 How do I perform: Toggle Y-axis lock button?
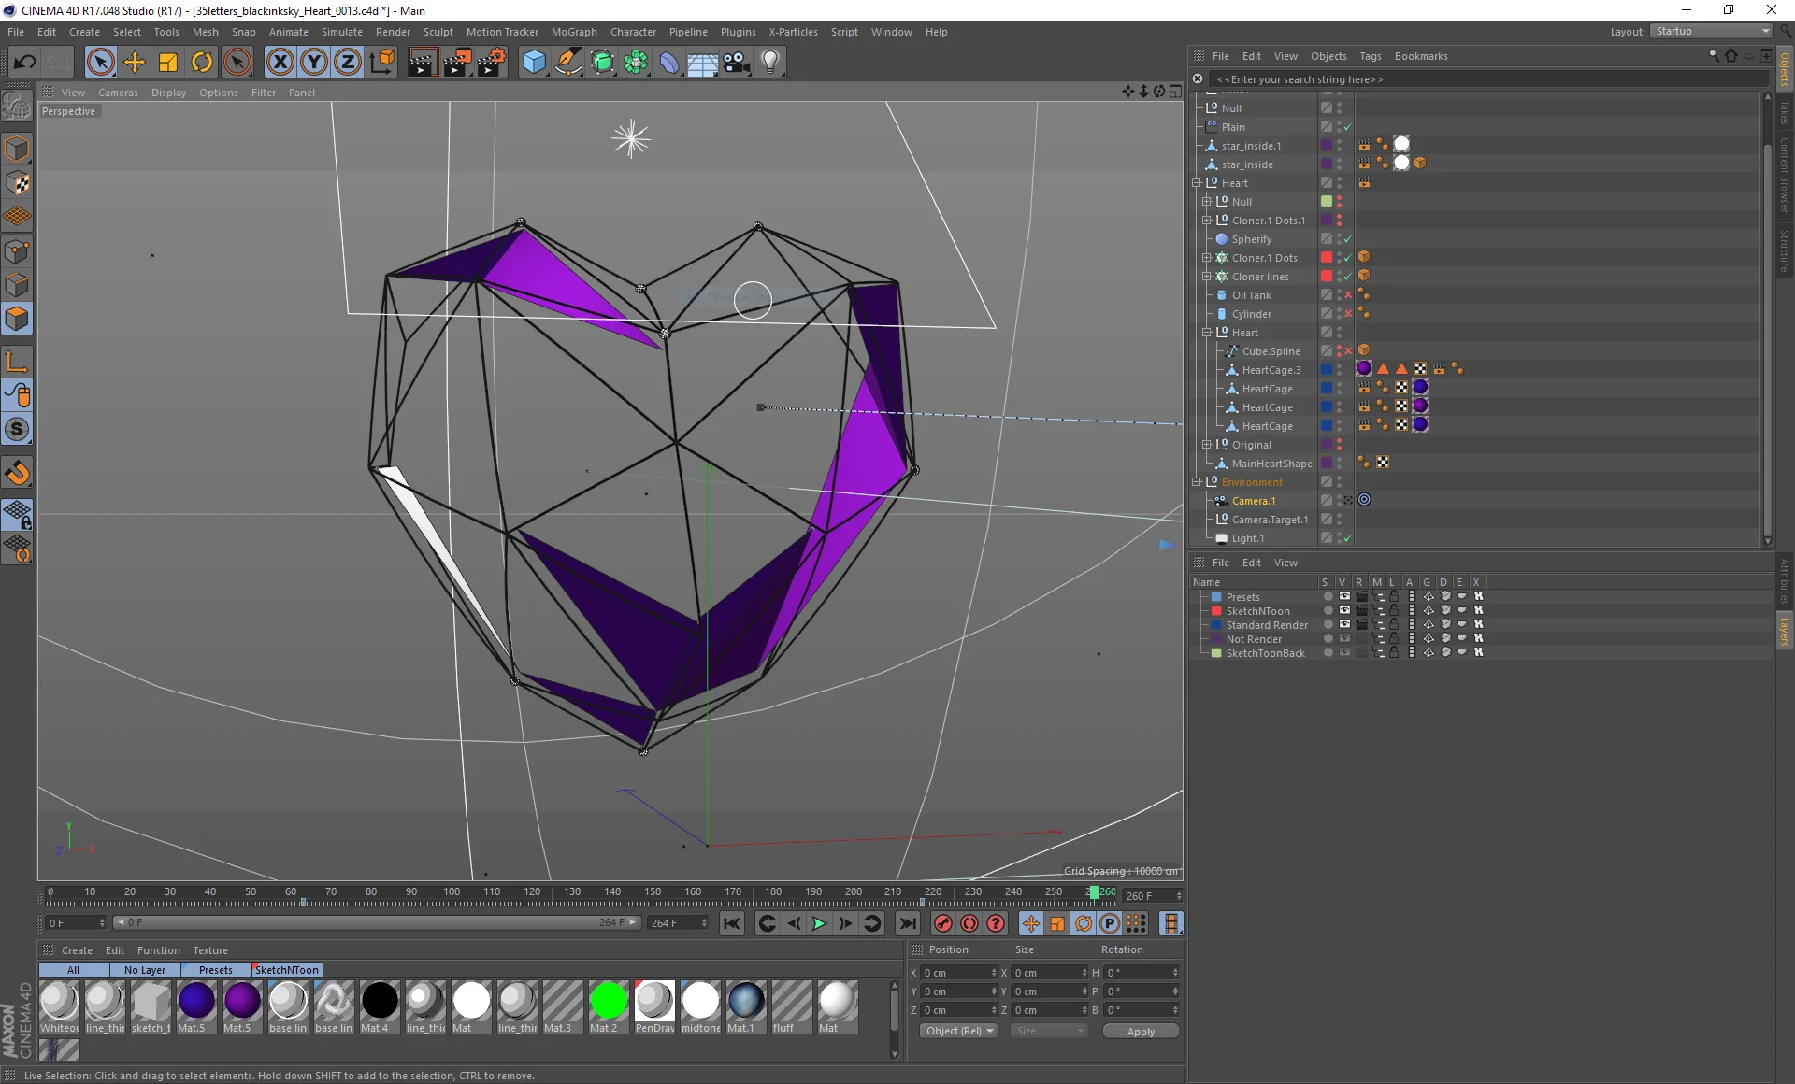pos(313,63)
